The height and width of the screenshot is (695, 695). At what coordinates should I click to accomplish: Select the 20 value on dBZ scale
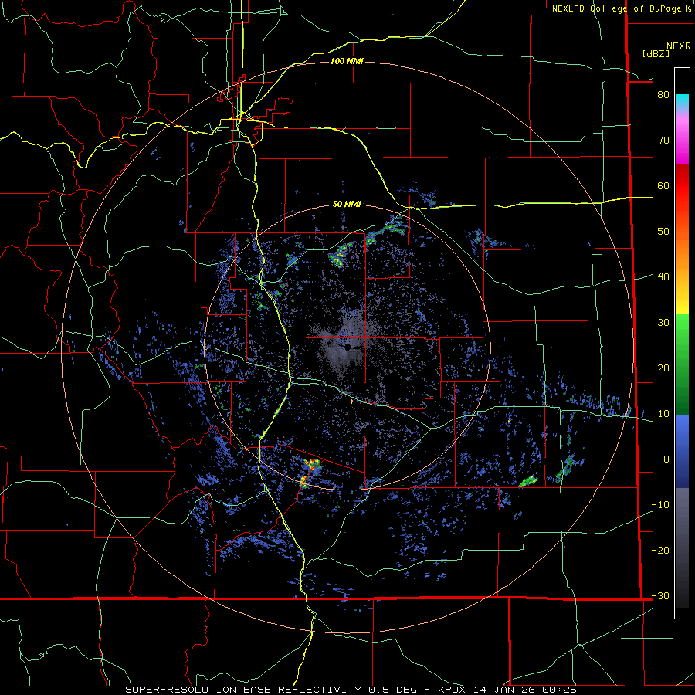(x=663, y=368)
